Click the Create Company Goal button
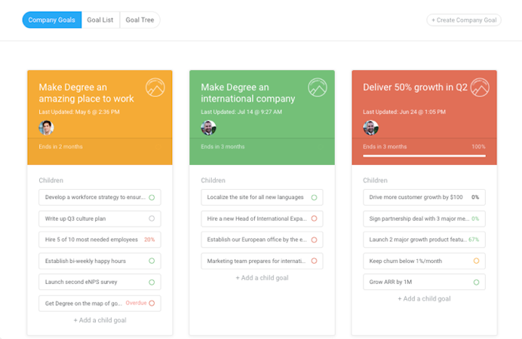 [x=464, y=20]
